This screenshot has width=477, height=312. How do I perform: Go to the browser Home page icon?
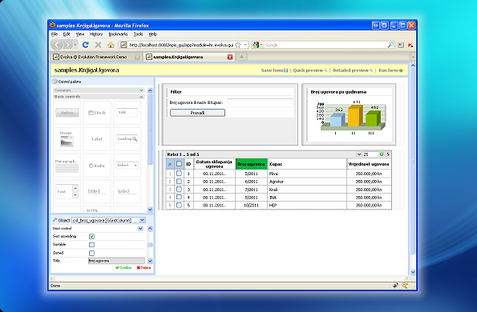pos(111,45)
